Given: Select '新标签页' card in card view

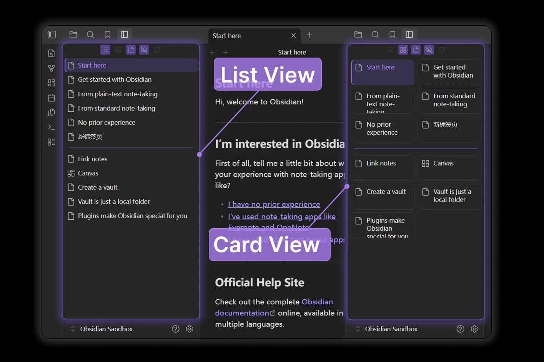Looking at the screenshot, I should pyautogui.click(x=449, y=129).
